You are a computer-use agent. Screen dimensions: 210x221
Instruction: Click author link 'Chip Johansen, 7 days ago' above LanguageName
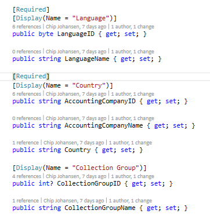point(76,52)
